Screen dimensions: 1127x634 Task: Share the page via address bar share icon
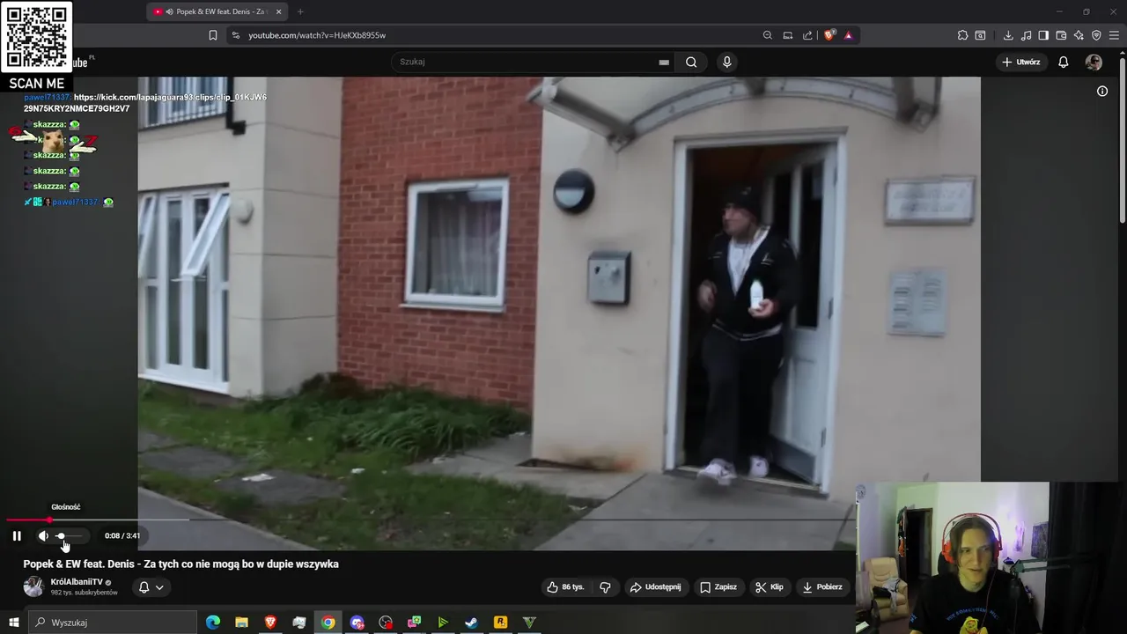(x=808, y=35)
